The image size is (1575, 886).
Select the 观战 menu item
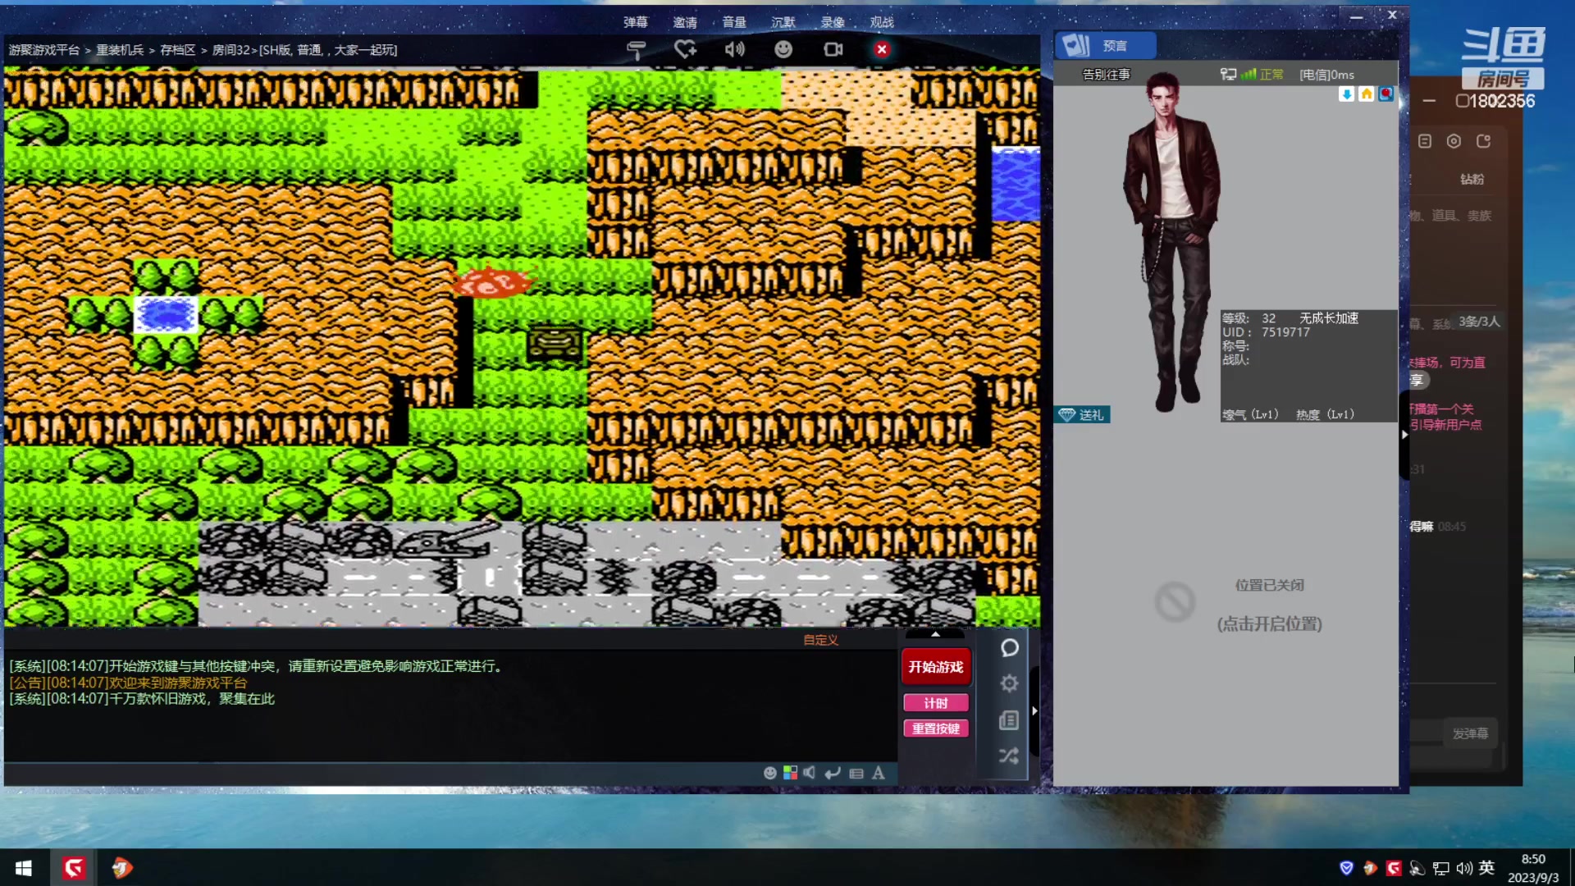(x=882, y=22)
